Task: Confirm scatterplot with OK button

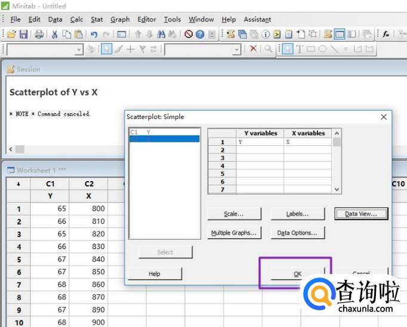Action: pos(297,274)
